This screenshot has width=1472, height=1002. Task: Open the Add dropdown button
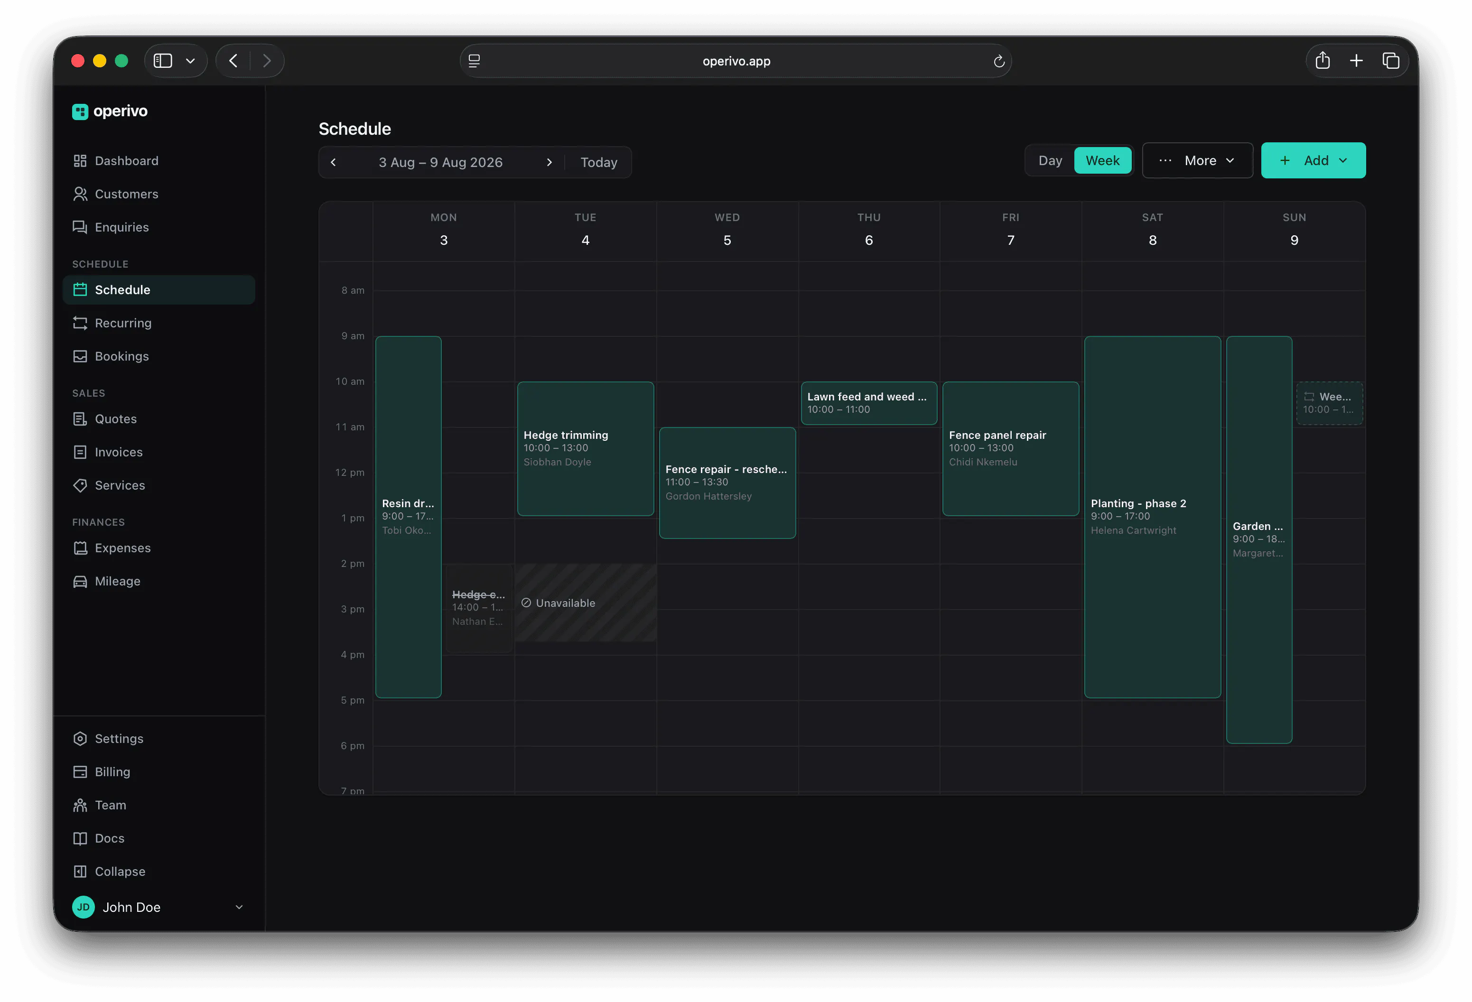coord(1313,161)
